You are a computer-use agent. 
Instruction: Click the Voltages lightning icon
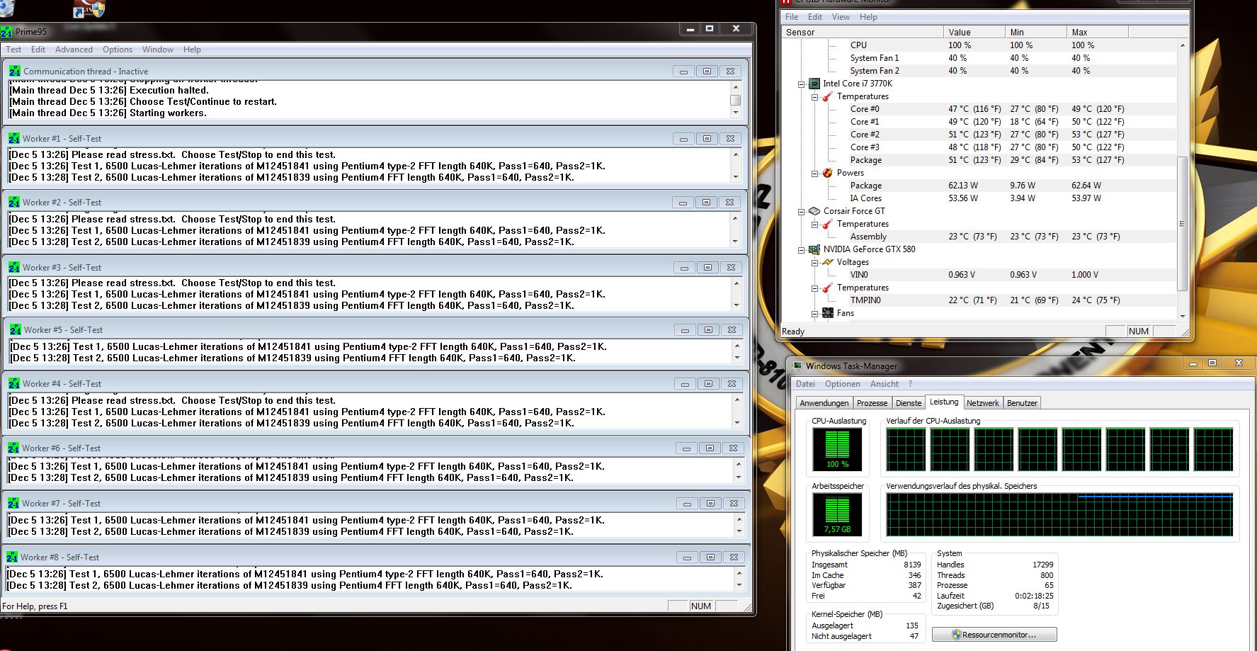coord(827,262)
